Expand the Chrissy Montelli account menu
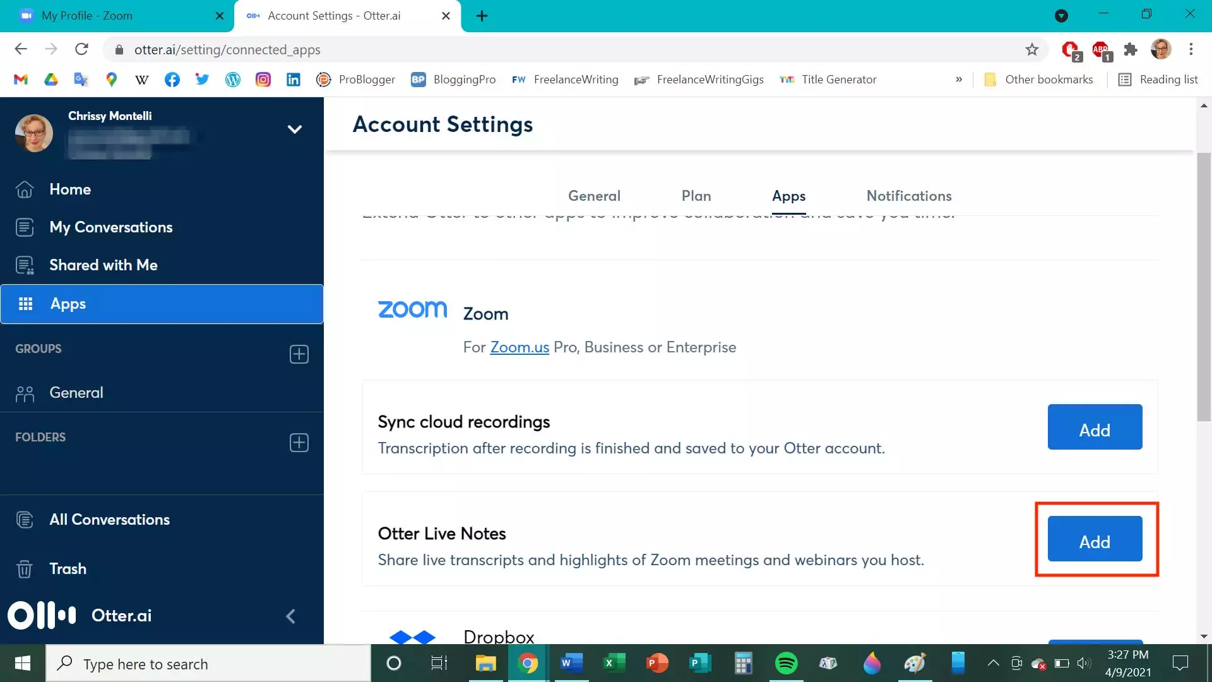Screen dimensions: 1212x682 tap(295, 129)
